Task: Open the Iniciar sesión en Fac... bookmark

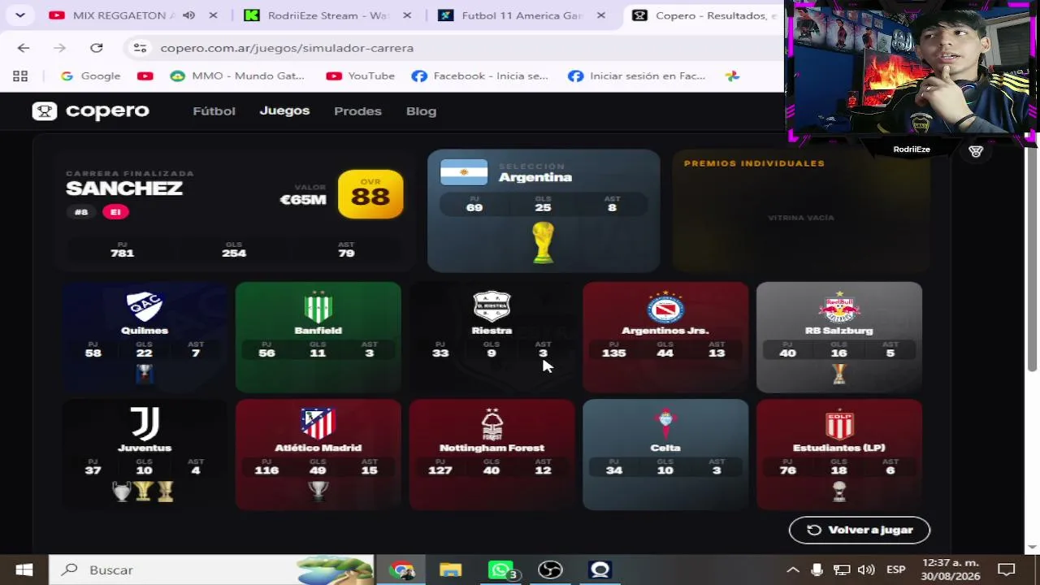Action: tap(637, 76)
